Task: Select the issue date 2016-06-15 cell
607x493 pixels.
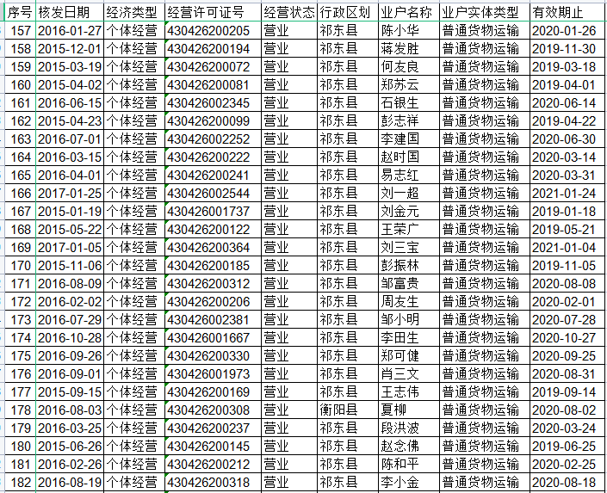Action: (69, 103)
